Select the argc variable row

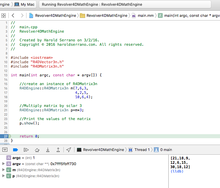click(x=84, y=158)
